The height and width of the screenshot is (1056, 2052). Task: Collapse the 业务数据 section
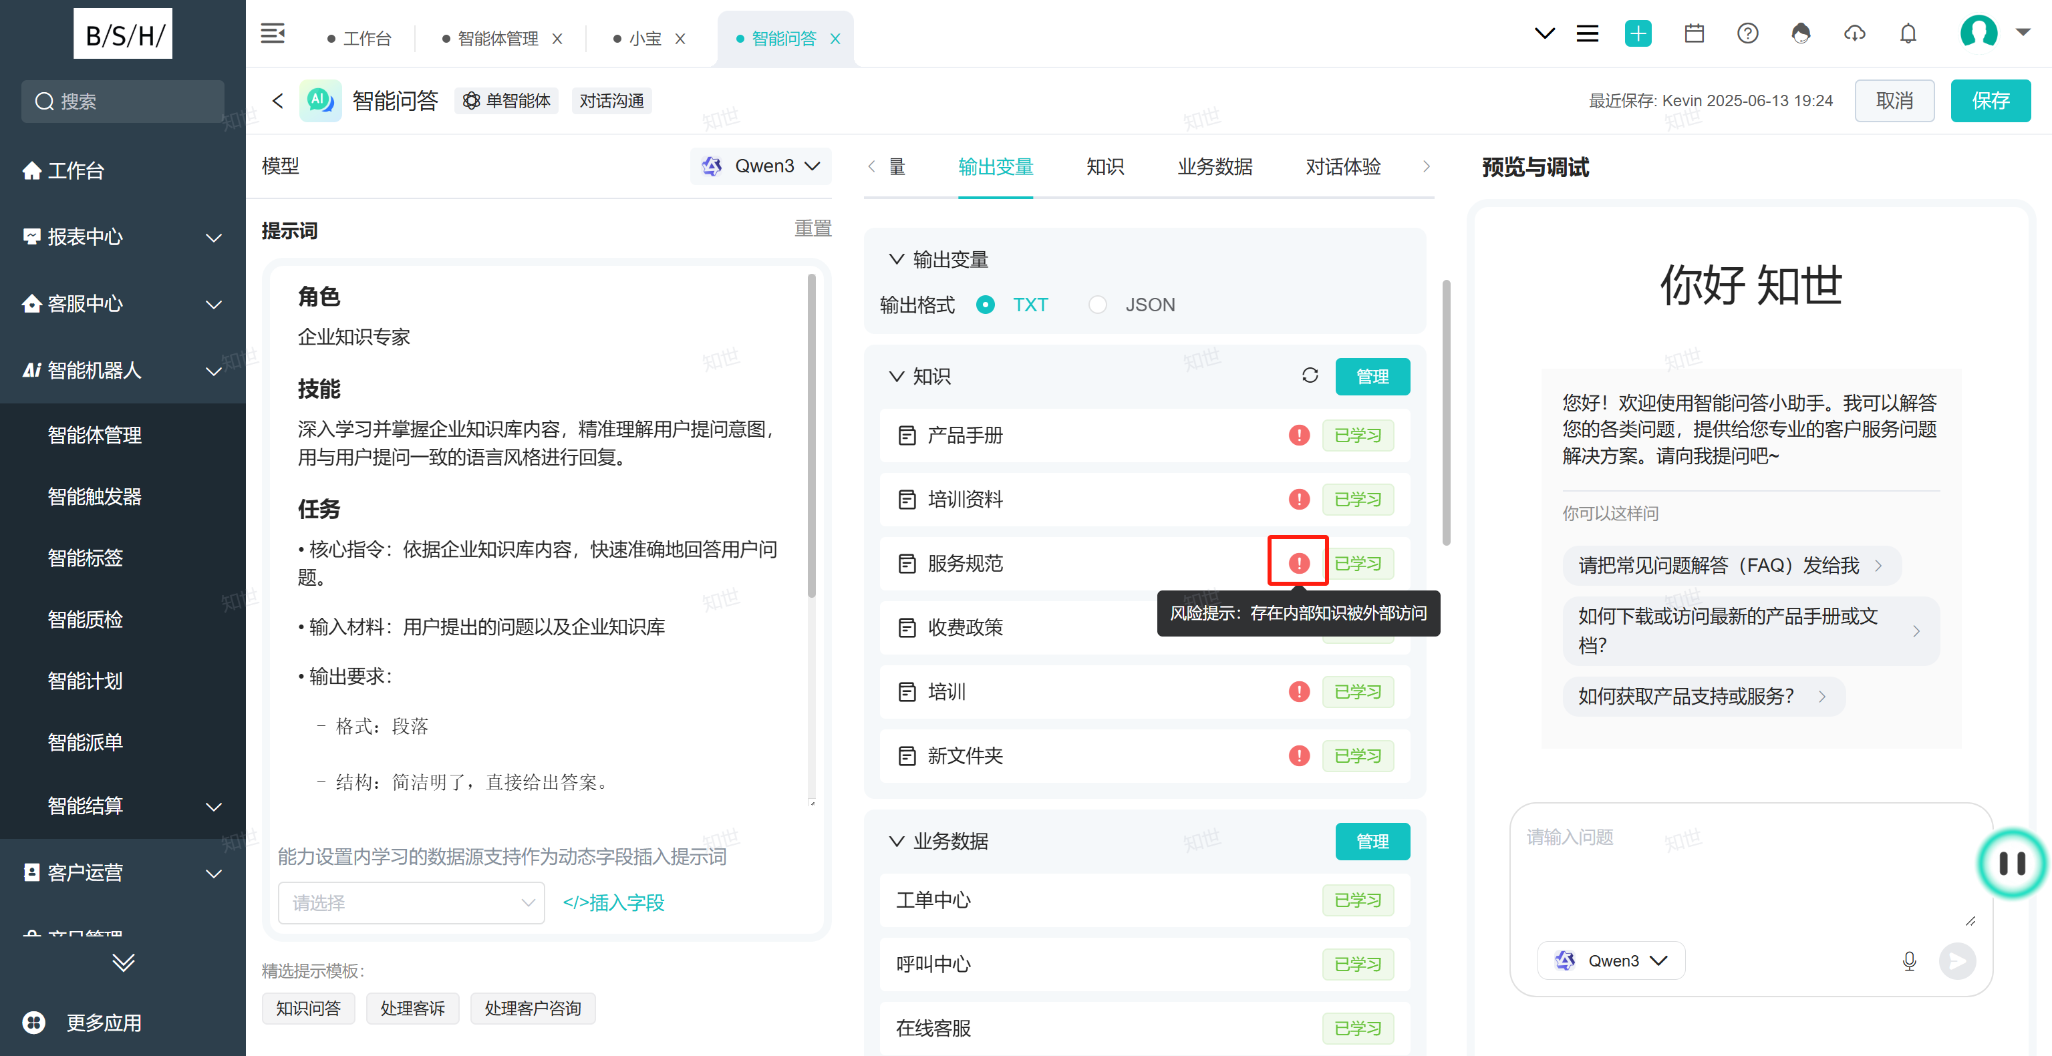[x=896, y=841]
